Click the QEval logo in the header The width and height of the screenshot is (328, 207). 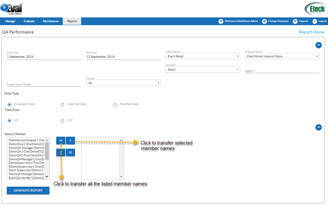12,8
